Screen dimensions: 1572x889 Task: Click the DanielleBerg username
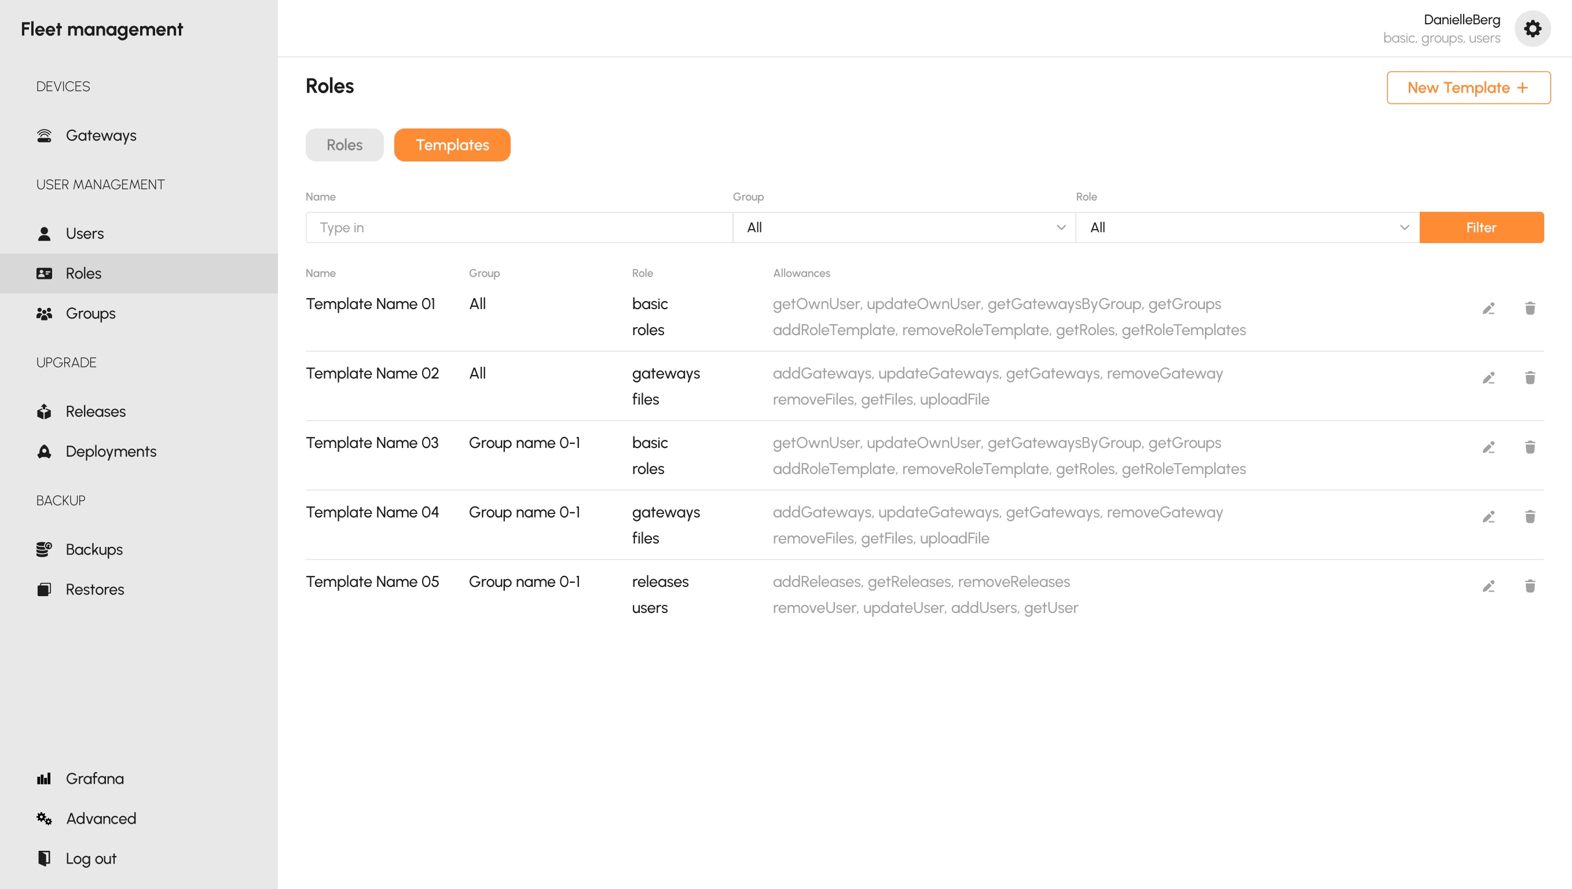tap(1461, 20)
